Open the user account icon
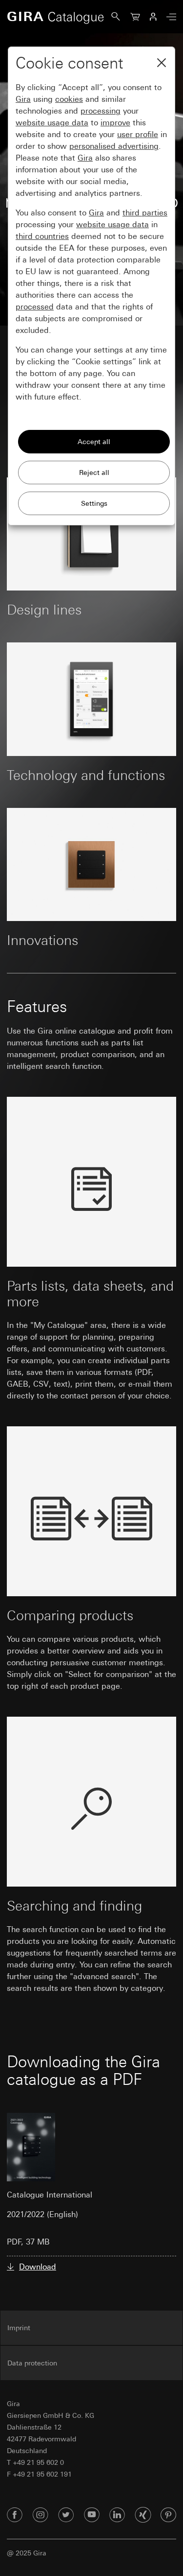 [x=153, y=16]
